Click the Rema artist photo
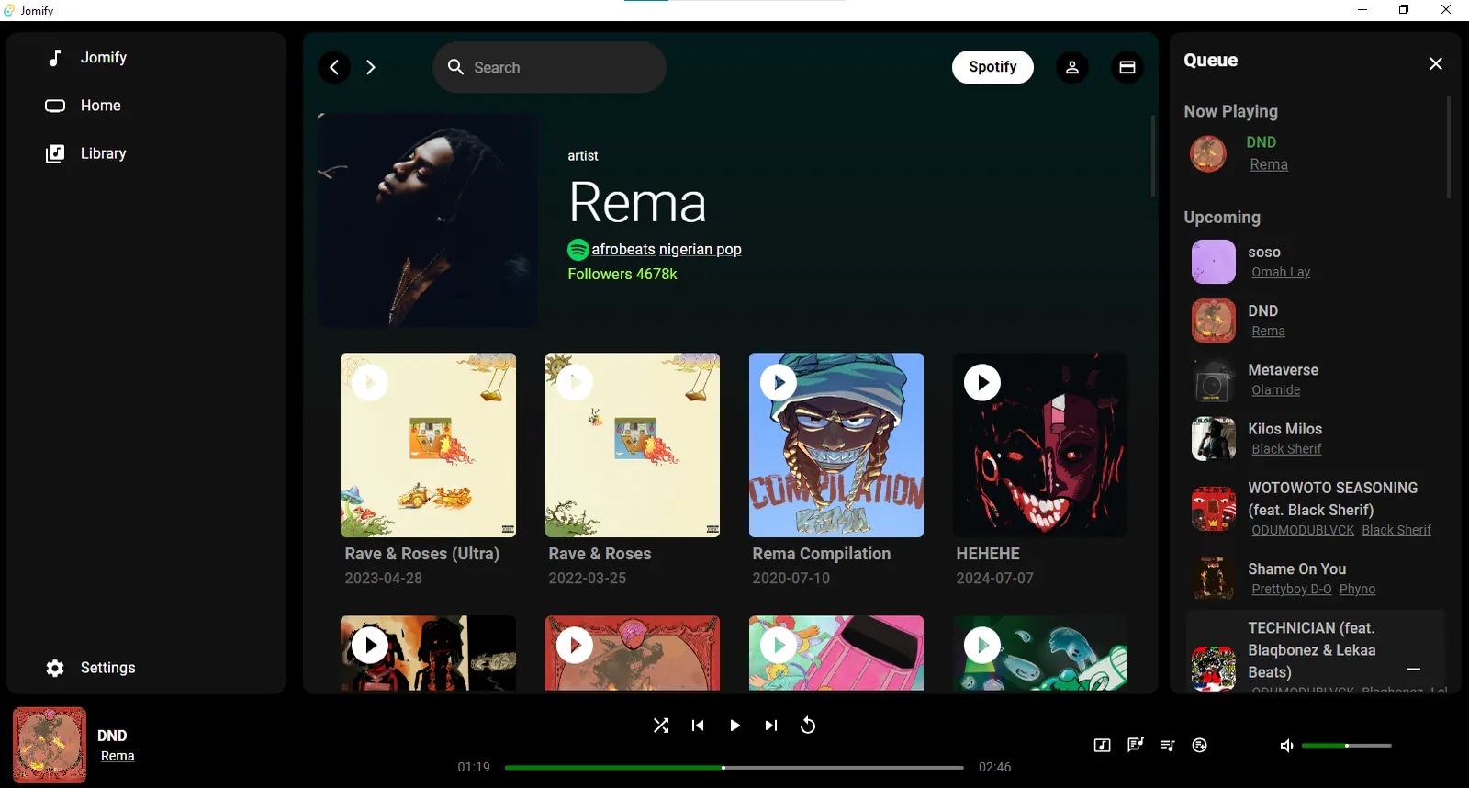The image size is (1469, 788). (428, 220)
